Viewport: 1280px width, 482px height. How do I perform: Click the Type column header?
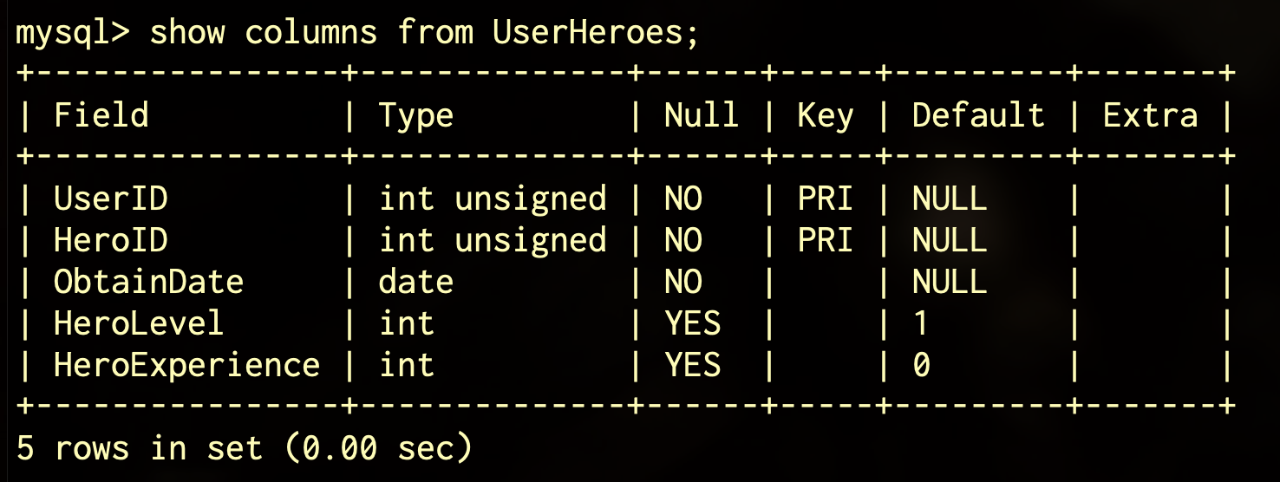pyautogui.click(x=416, y=115)
